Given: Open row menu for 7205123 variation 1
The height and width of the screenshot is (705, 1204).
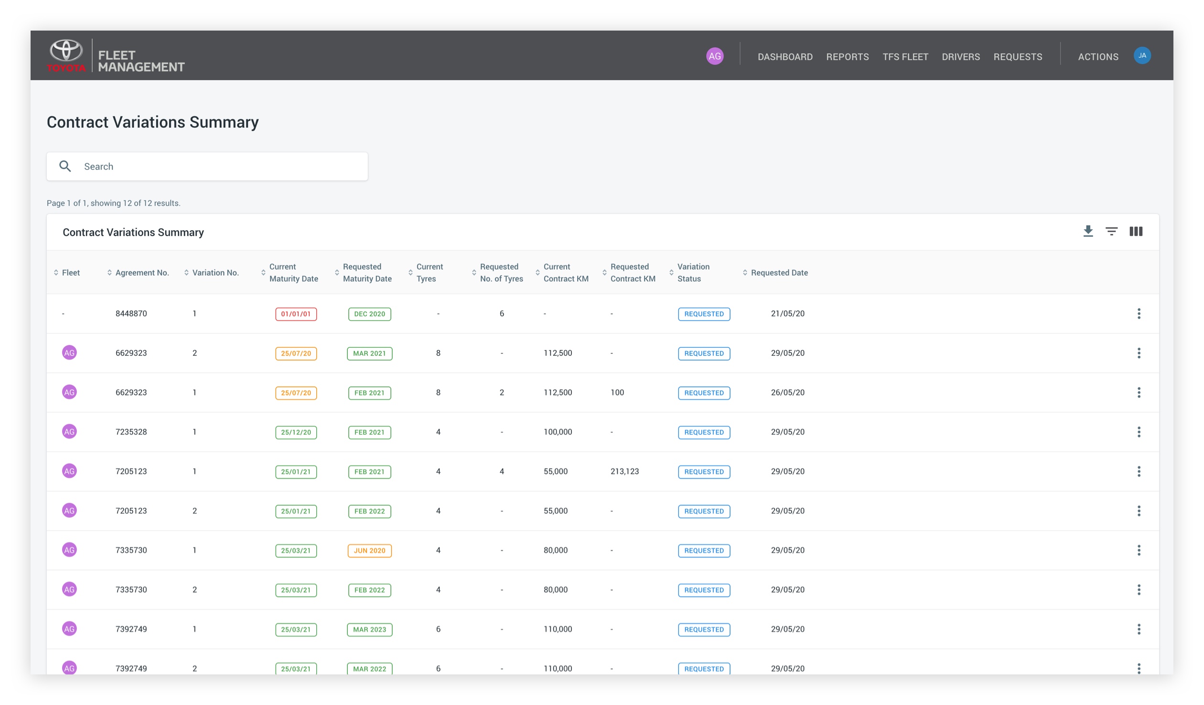Looking at the screenshot, I should tap(1139, 471).
